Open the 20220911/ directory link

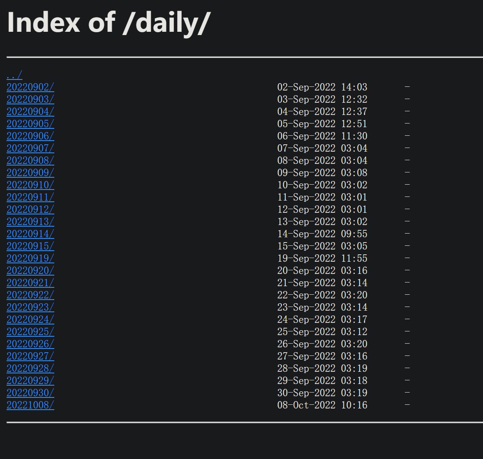tap(31, 197)
